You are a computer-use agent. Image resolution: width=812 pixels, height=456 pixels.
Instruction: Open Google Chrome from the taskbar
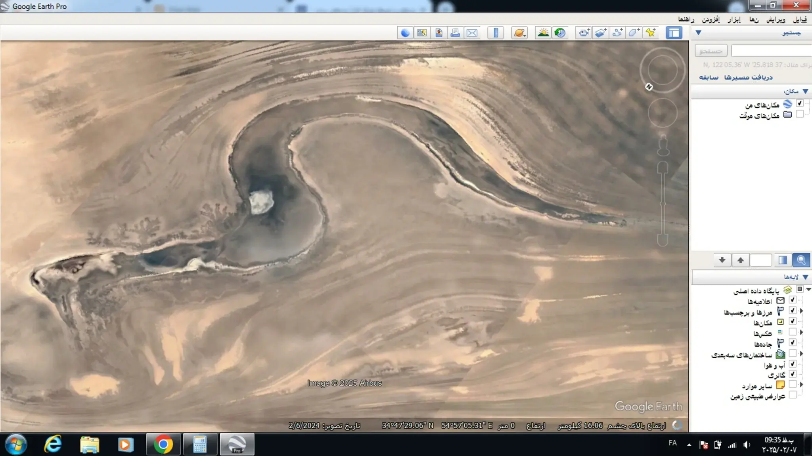click(163, 445)
